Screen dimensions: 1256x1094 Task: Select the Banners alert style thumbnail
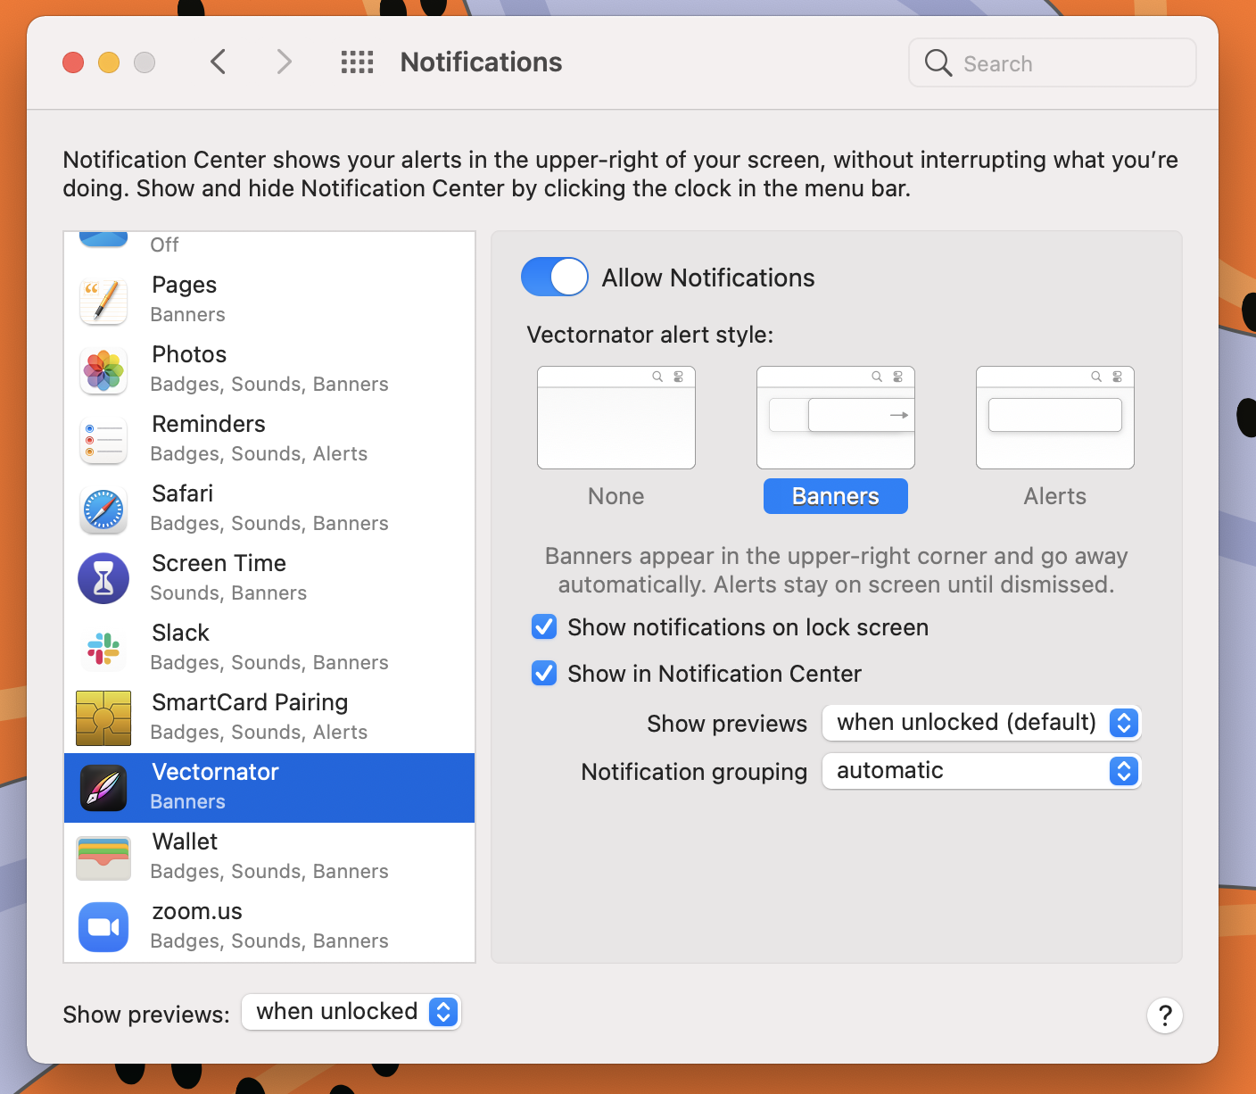coord(836,418)
